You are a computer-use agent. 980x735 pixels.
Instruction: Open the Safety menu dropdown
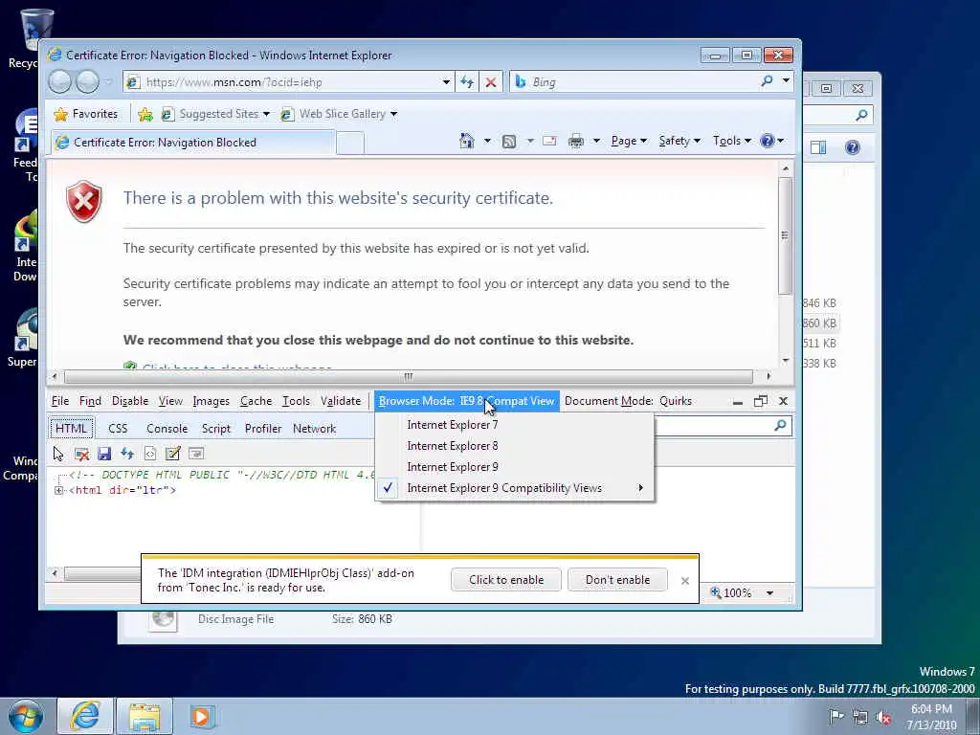[x=679, y=142]
